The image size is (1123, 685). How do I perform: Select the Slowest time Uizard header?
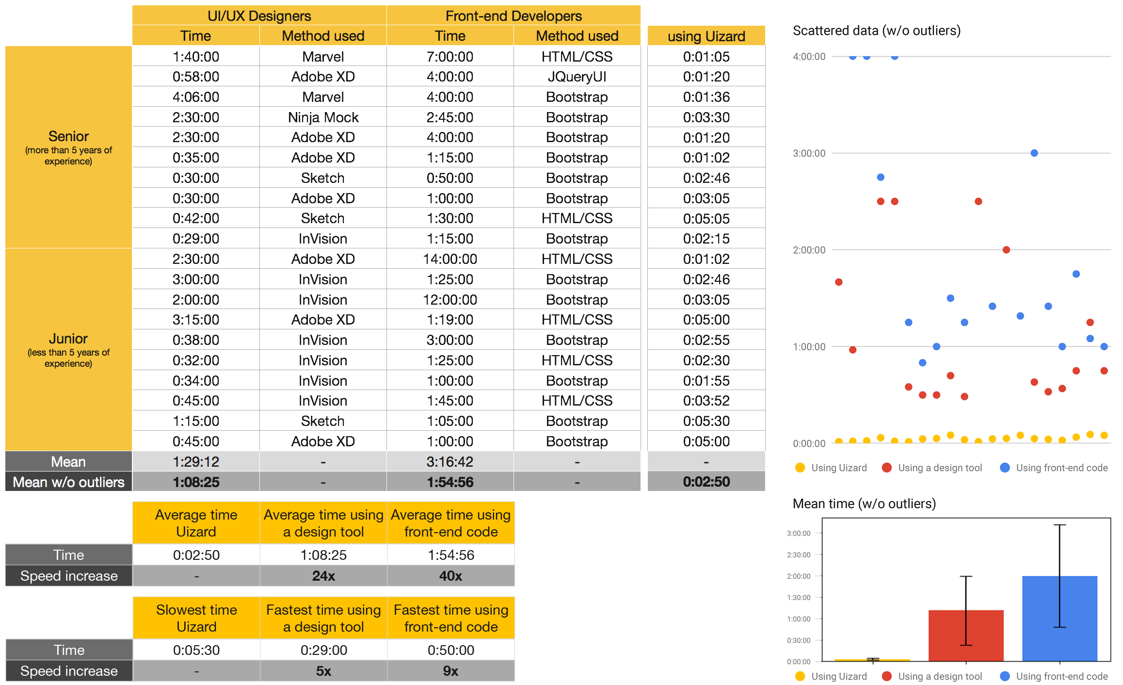coord(196,618)
